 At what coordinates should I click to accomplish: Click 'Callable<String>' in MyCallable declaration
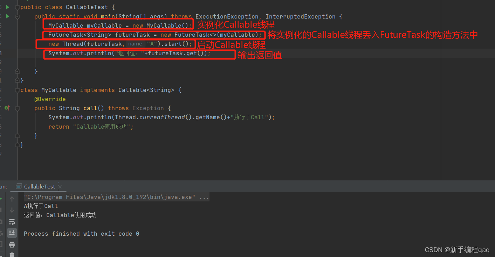pyautogui.click(x=146, y=90)
